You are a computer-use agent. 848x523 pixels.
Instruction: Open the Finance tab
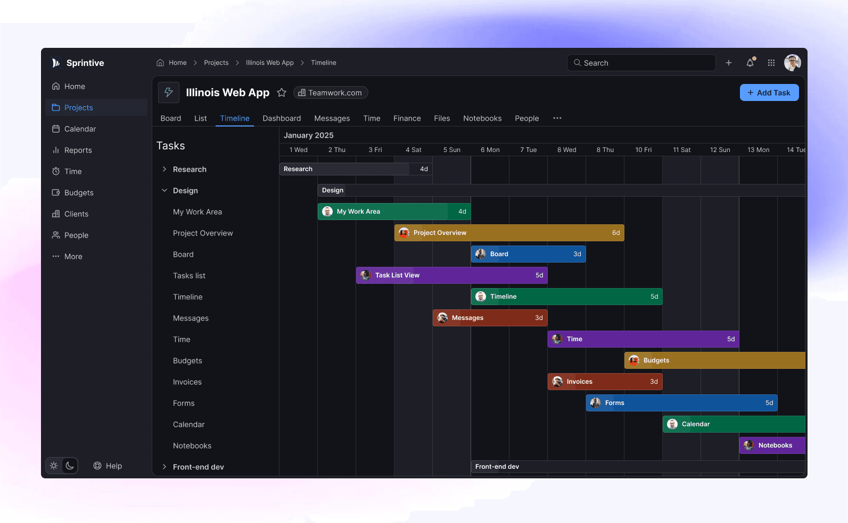coord(407,118)
